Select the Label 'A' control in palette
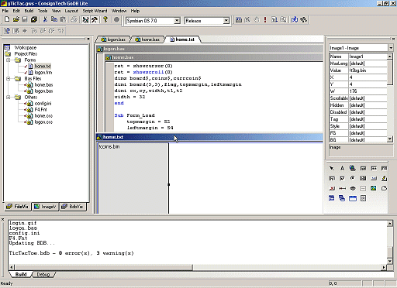 (x=342, y=168)
